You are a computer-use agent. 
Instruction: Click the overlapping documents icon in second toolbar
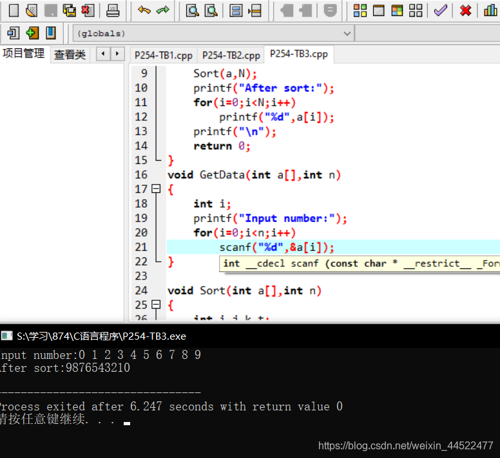14,33
